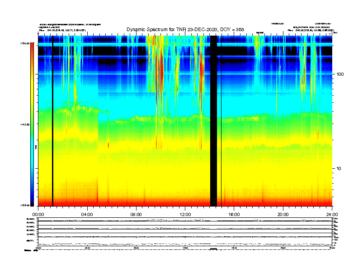358x276 pixels.
Task: Click the wide black data-gap band near 14:00
Action: (x=213, y=121)
